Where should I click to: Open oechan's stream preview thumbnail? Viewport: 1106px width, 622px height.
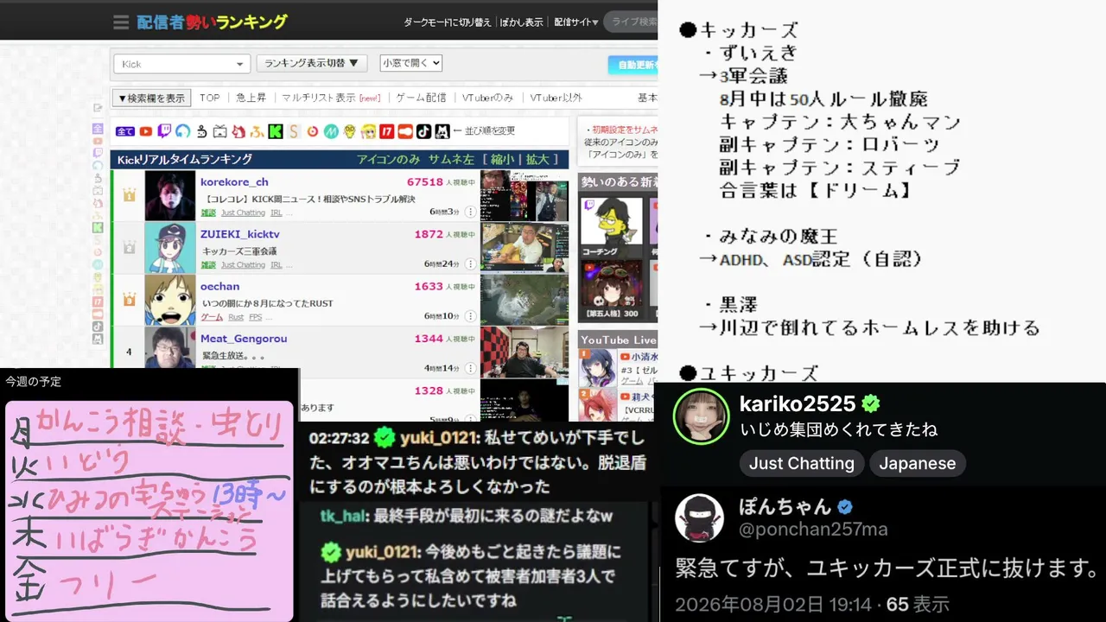[524, 300]
